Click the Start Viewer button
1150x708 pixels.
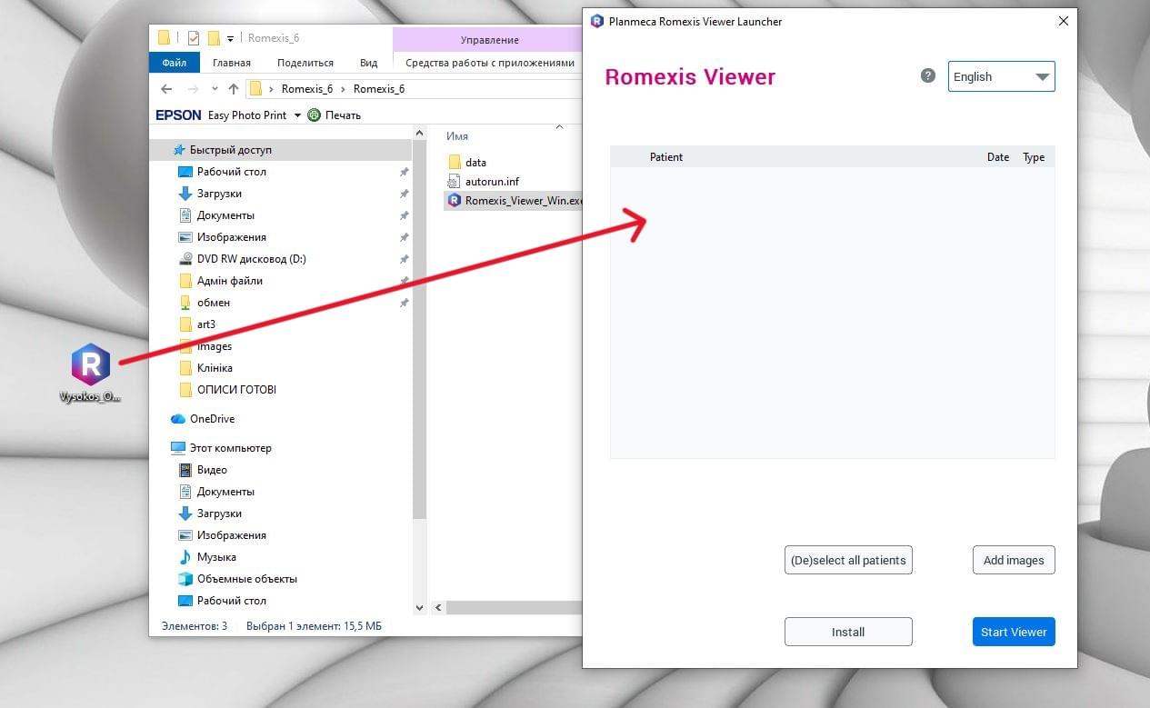coord(1013,632)
